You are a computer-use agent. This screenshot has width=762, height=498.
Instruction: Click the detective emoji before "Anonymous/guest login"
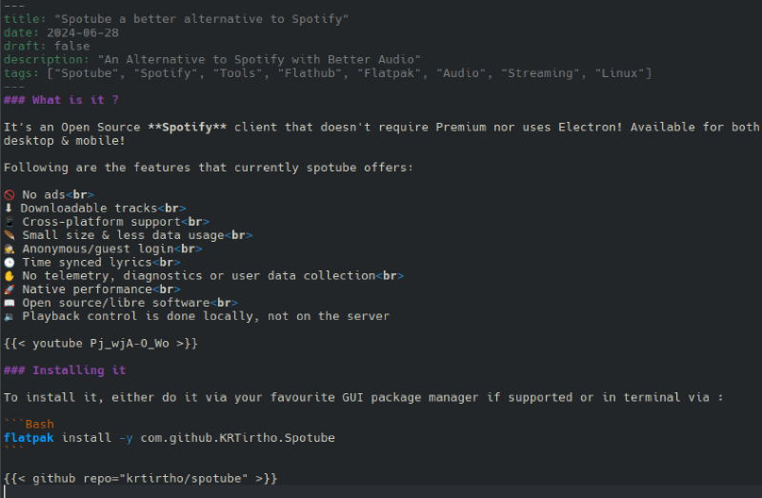pos(9,249)
